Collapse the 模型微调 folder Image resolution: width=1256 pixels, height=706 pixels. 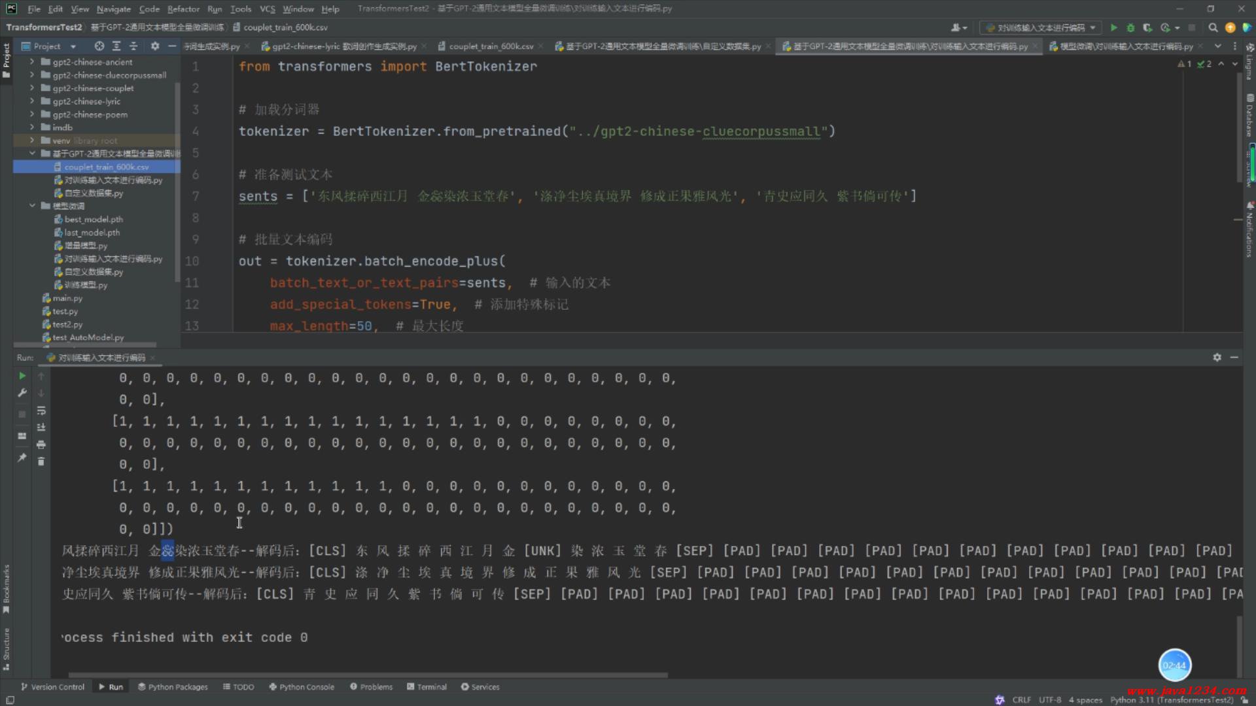pos(31,206)
